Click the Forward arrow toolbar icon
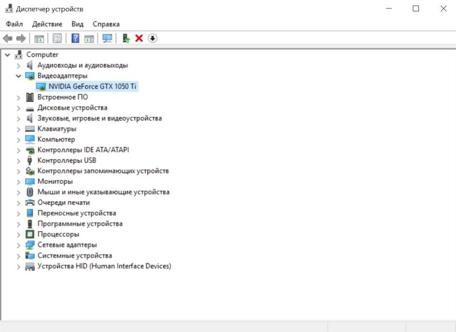This screenshot has width=456, height=332. [x=21, y=38]
